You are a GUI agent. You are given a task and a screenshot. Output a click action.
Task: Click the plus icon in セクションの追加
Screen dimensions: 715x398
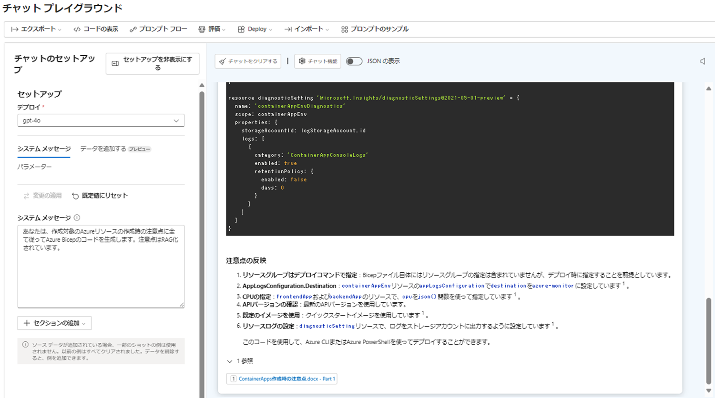pyautogui.click(x=27, y=323)
